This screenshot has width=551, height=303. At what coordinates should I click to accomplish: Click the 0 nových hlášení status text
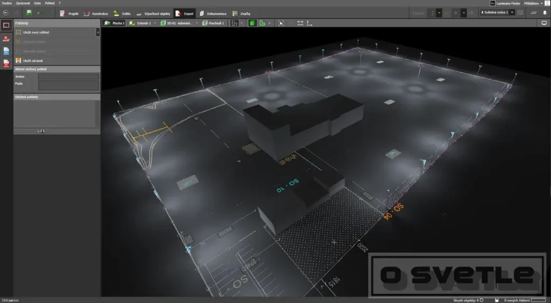517,300
